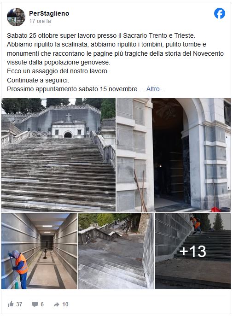The width and height of the screenshot is (233, 316).
Task: Open the large staircase monument photo
Action: [x=58, y=155]
